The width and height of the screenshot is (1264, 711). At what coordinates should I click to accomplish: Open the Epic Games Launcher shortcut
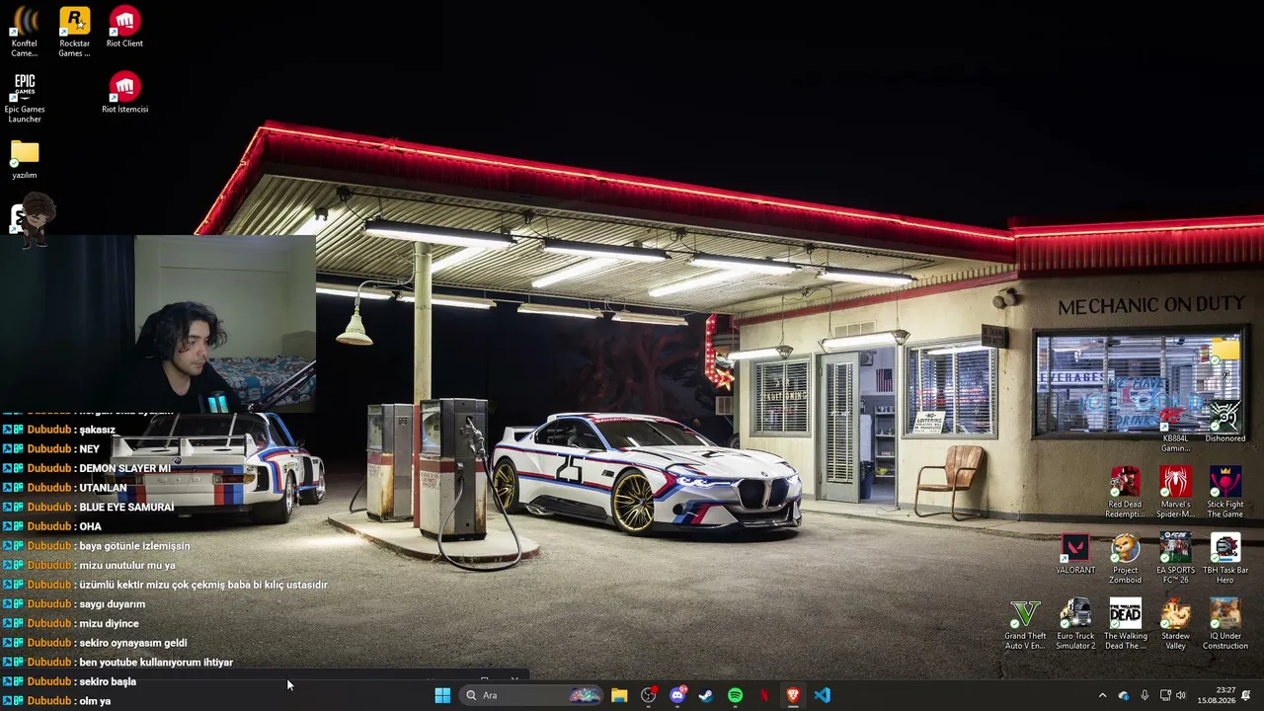tap(25, 98)
